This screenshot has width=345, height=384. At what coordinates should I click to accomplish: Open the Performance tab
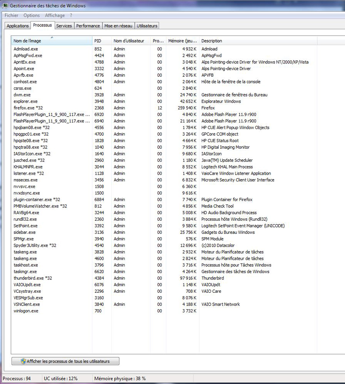point(88,26)
